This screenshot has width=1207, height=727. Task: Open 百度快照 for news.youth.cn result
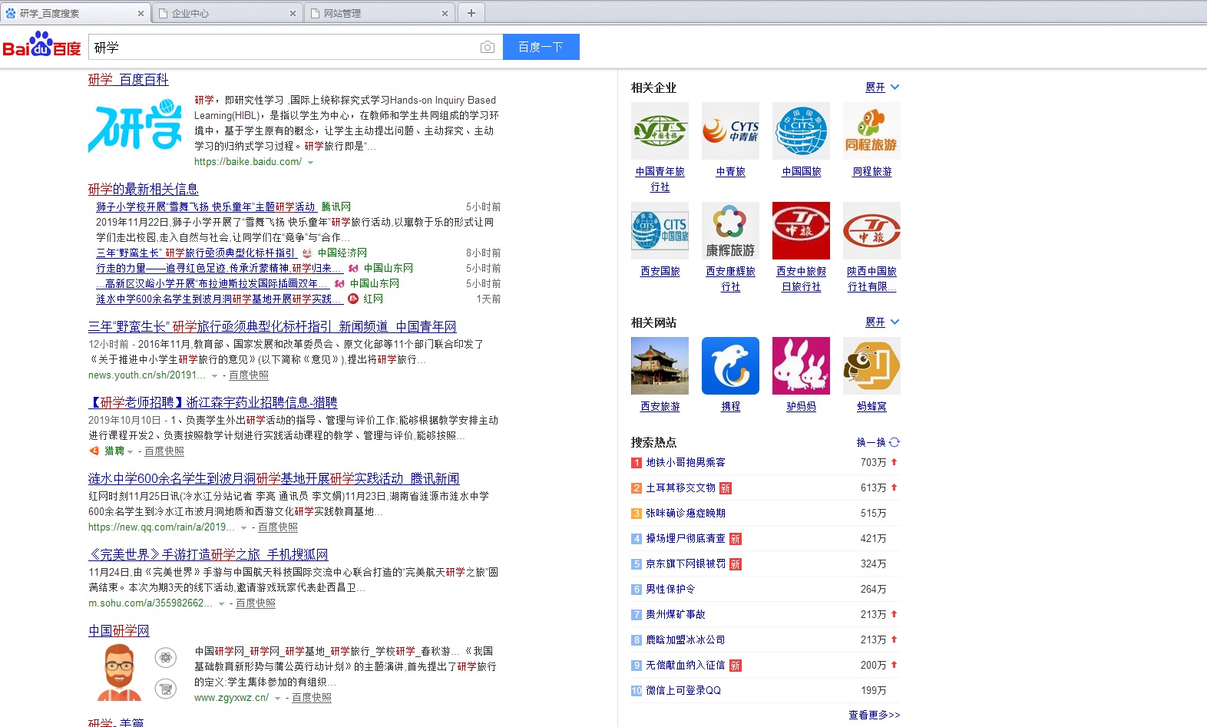[249, 375]
